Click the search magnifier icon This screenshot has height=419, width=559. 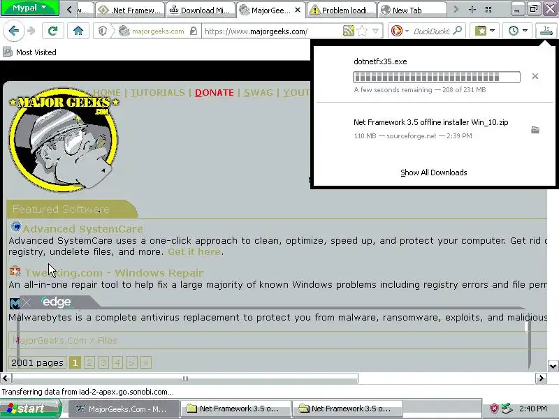[457, 31]
